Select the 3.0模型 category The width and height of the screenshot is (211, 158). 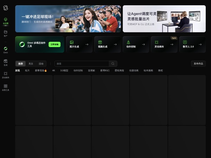pos(64,71)
